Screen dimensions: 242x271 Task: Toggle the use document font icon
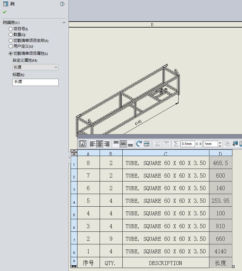pyautogui.click(x=83, y=144)
